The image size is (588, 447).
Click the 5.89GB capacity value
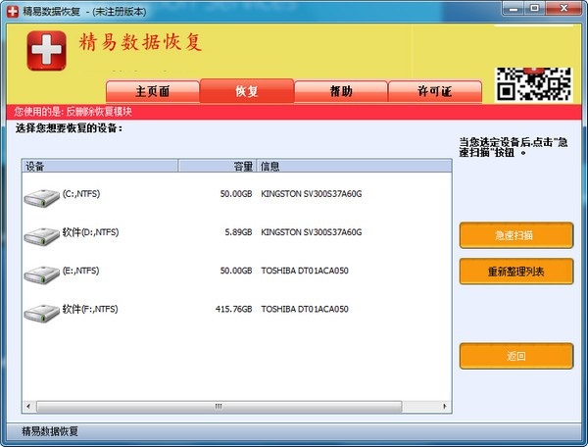238,232
